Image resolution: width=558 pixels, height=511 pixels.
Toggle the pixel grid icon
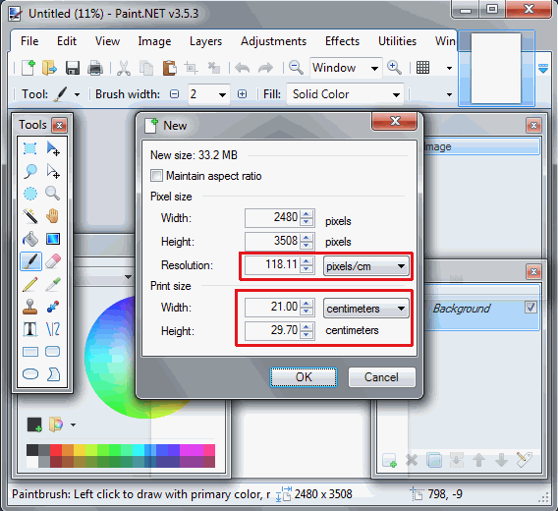pyautogui.click(x=422, y=67)
